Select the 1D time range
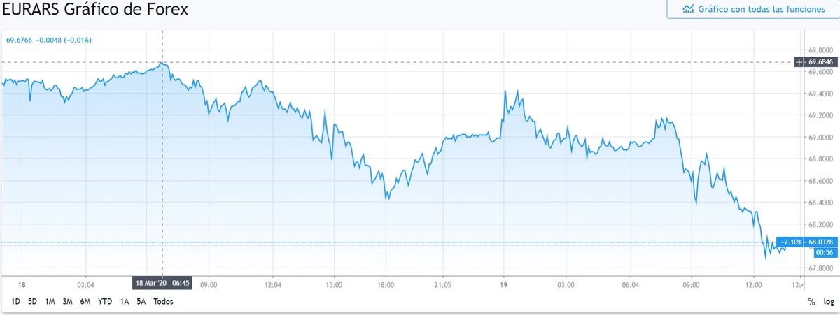840x315 pixels. click(x=15, y=302)
